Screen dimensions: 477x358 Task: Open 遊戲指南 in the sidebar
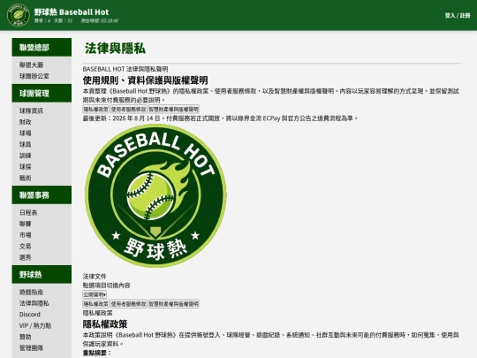tap(31, 292)
